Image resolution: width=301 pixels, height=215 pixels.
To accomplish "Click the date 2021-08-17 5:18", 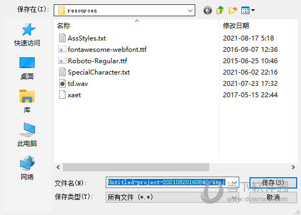I will (x=248, y=38).
